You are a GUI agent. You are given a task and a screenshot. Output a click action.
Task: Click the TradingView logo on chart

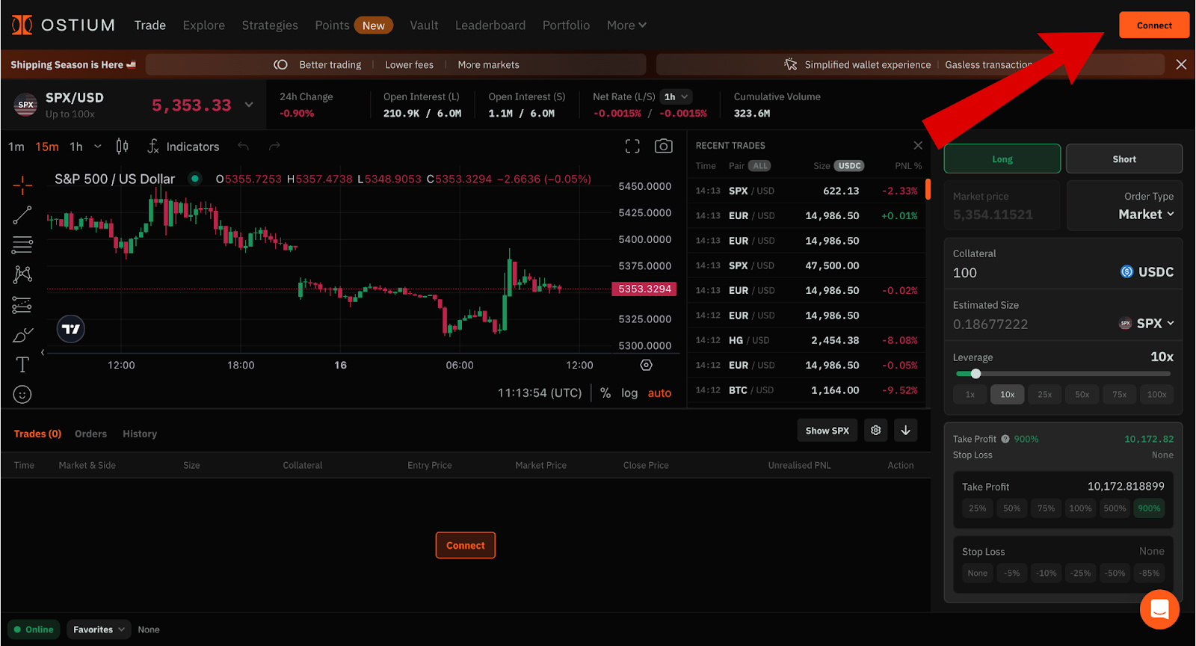click(71, 329)
